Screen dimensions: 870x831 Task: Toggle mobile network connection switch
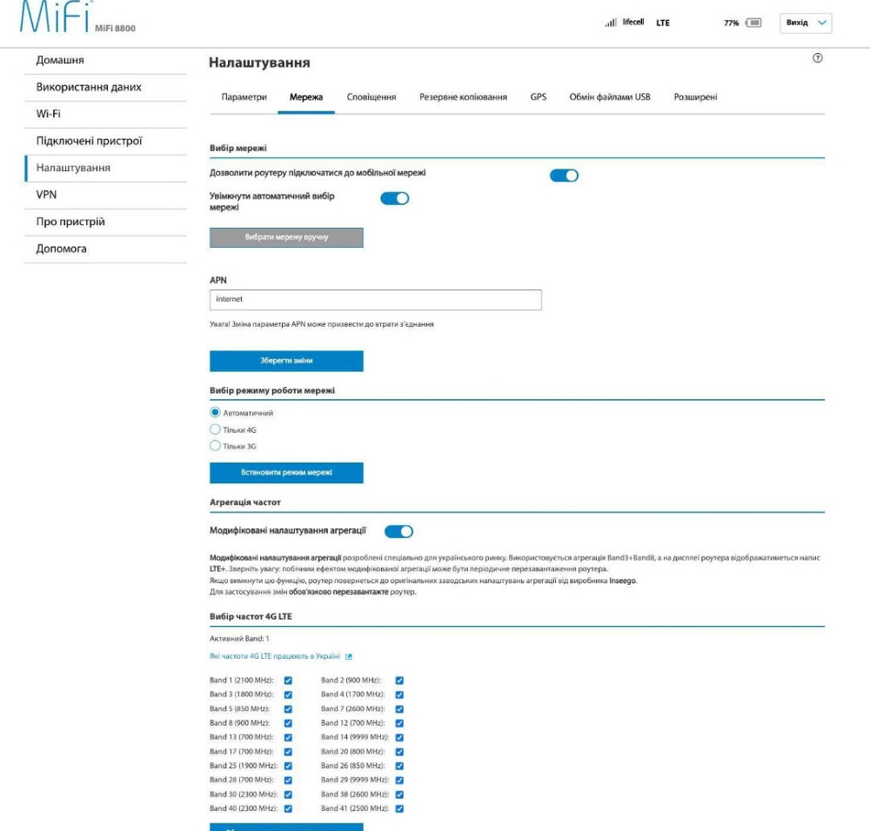565,176
